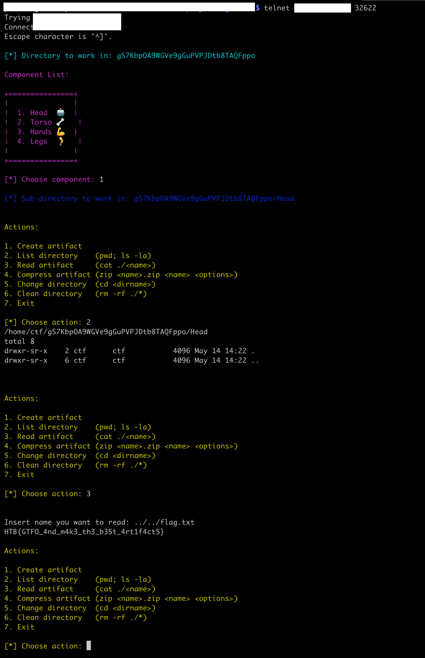Click the HTB{GTFO_4nd_m4k3_th3_b35t_4rt1f4ct5} flag line
This screenshot has height=658, width=425.
(84, 532)
